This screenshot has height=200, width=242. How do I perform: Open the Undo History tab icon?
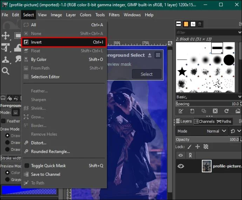click(x=16, y=98)
